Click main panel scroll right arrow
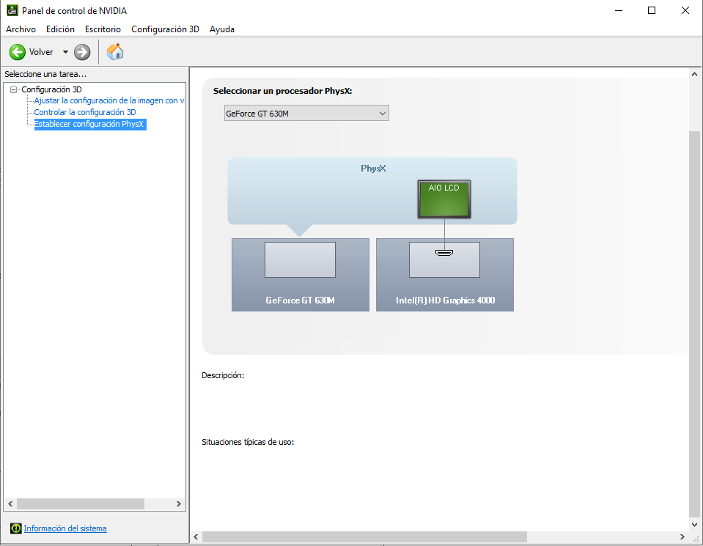This screenshot has height=546, width=703. pyautogui.click(x=682, y=536)
